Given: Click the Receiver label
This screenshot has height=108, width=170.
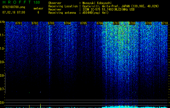Looking at the screenshot, I should 55,9.
